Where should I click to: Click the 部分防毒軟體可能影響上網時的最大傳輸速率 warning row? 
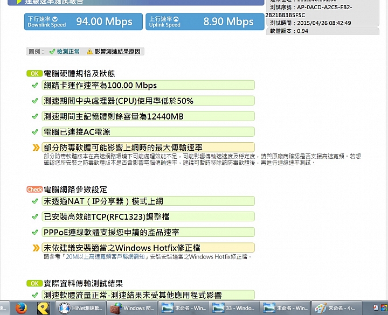pyautogui.click(x=148, y=148)
